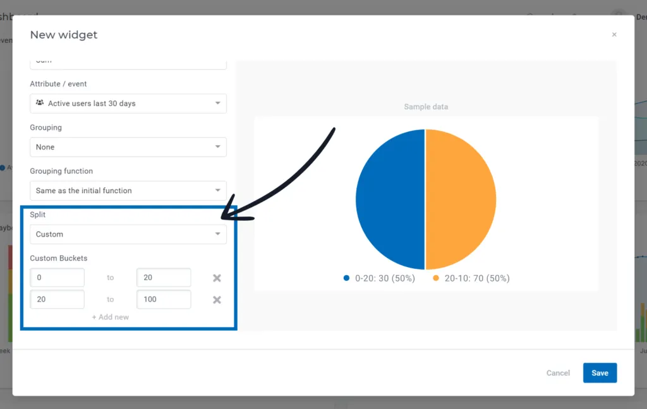Click the Custom Buckets label

point(59,258)
